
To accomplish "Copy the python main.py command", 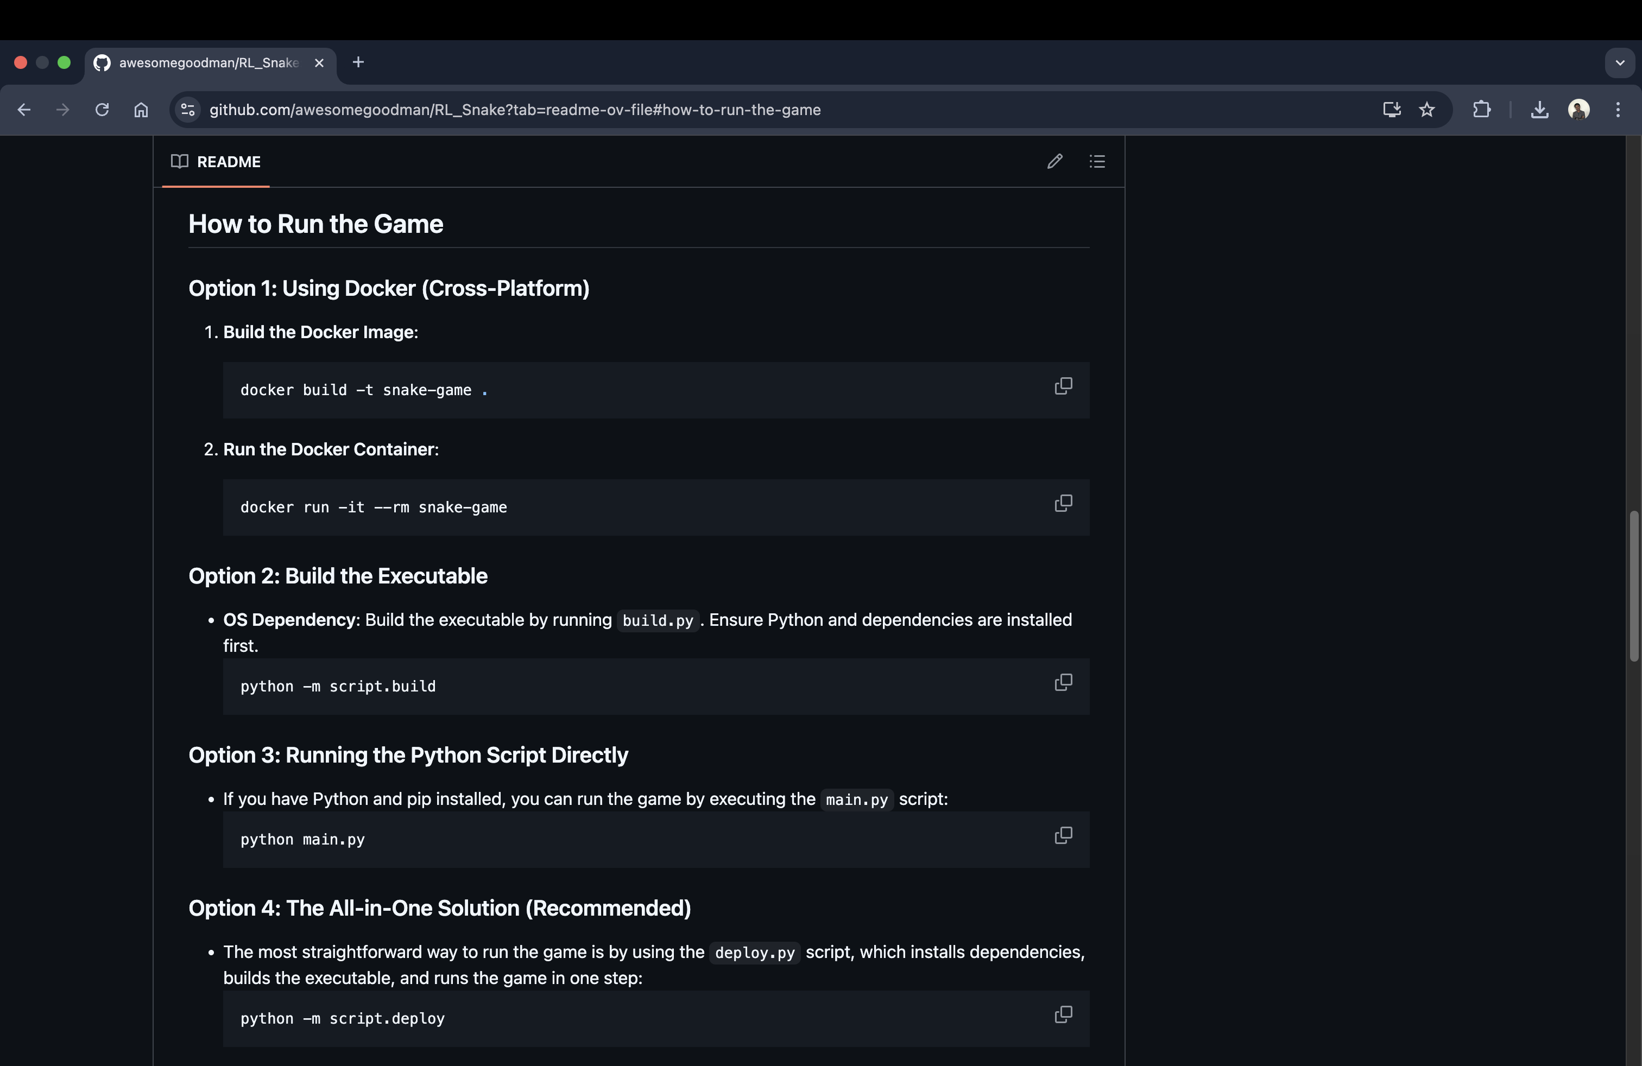I will click(1063, 836).
